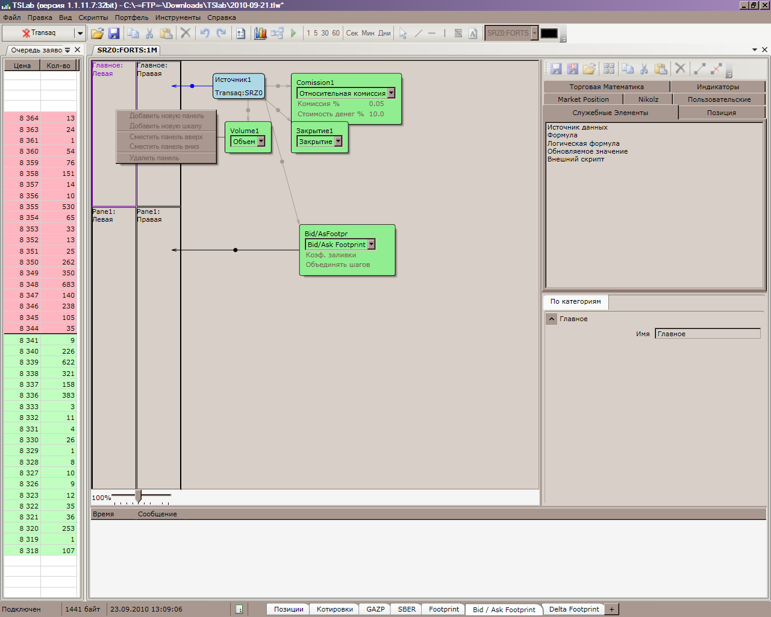Click the remove connection red-cross link icon

pos(716,69)
